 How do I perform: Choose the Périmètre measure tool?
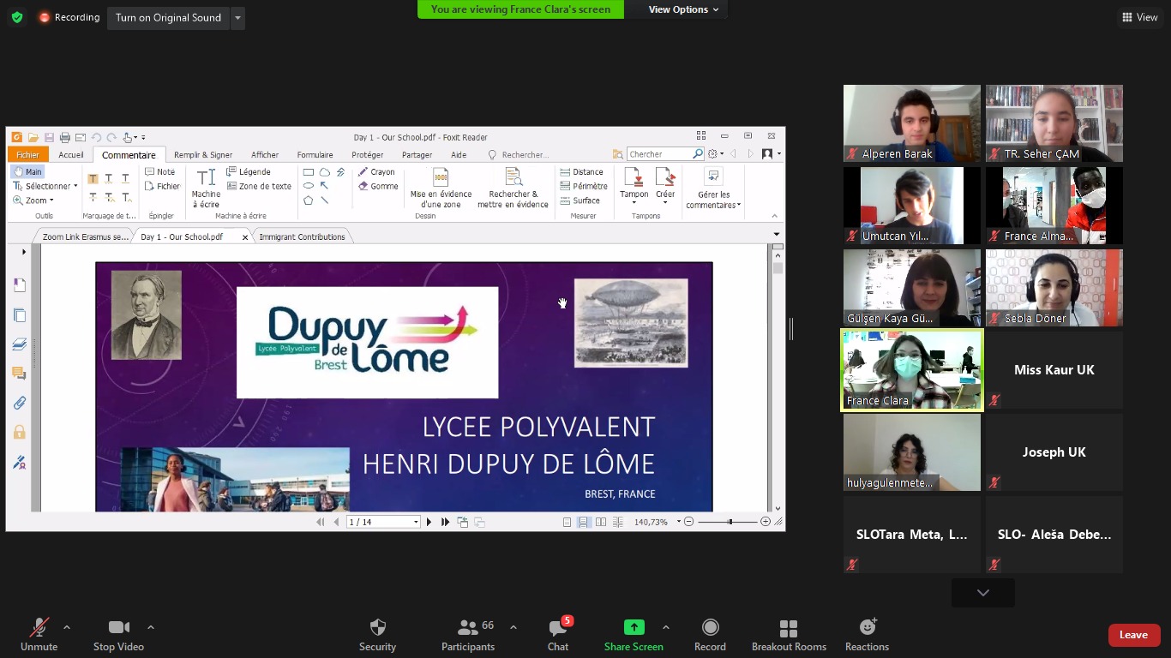tap(584, 186)
